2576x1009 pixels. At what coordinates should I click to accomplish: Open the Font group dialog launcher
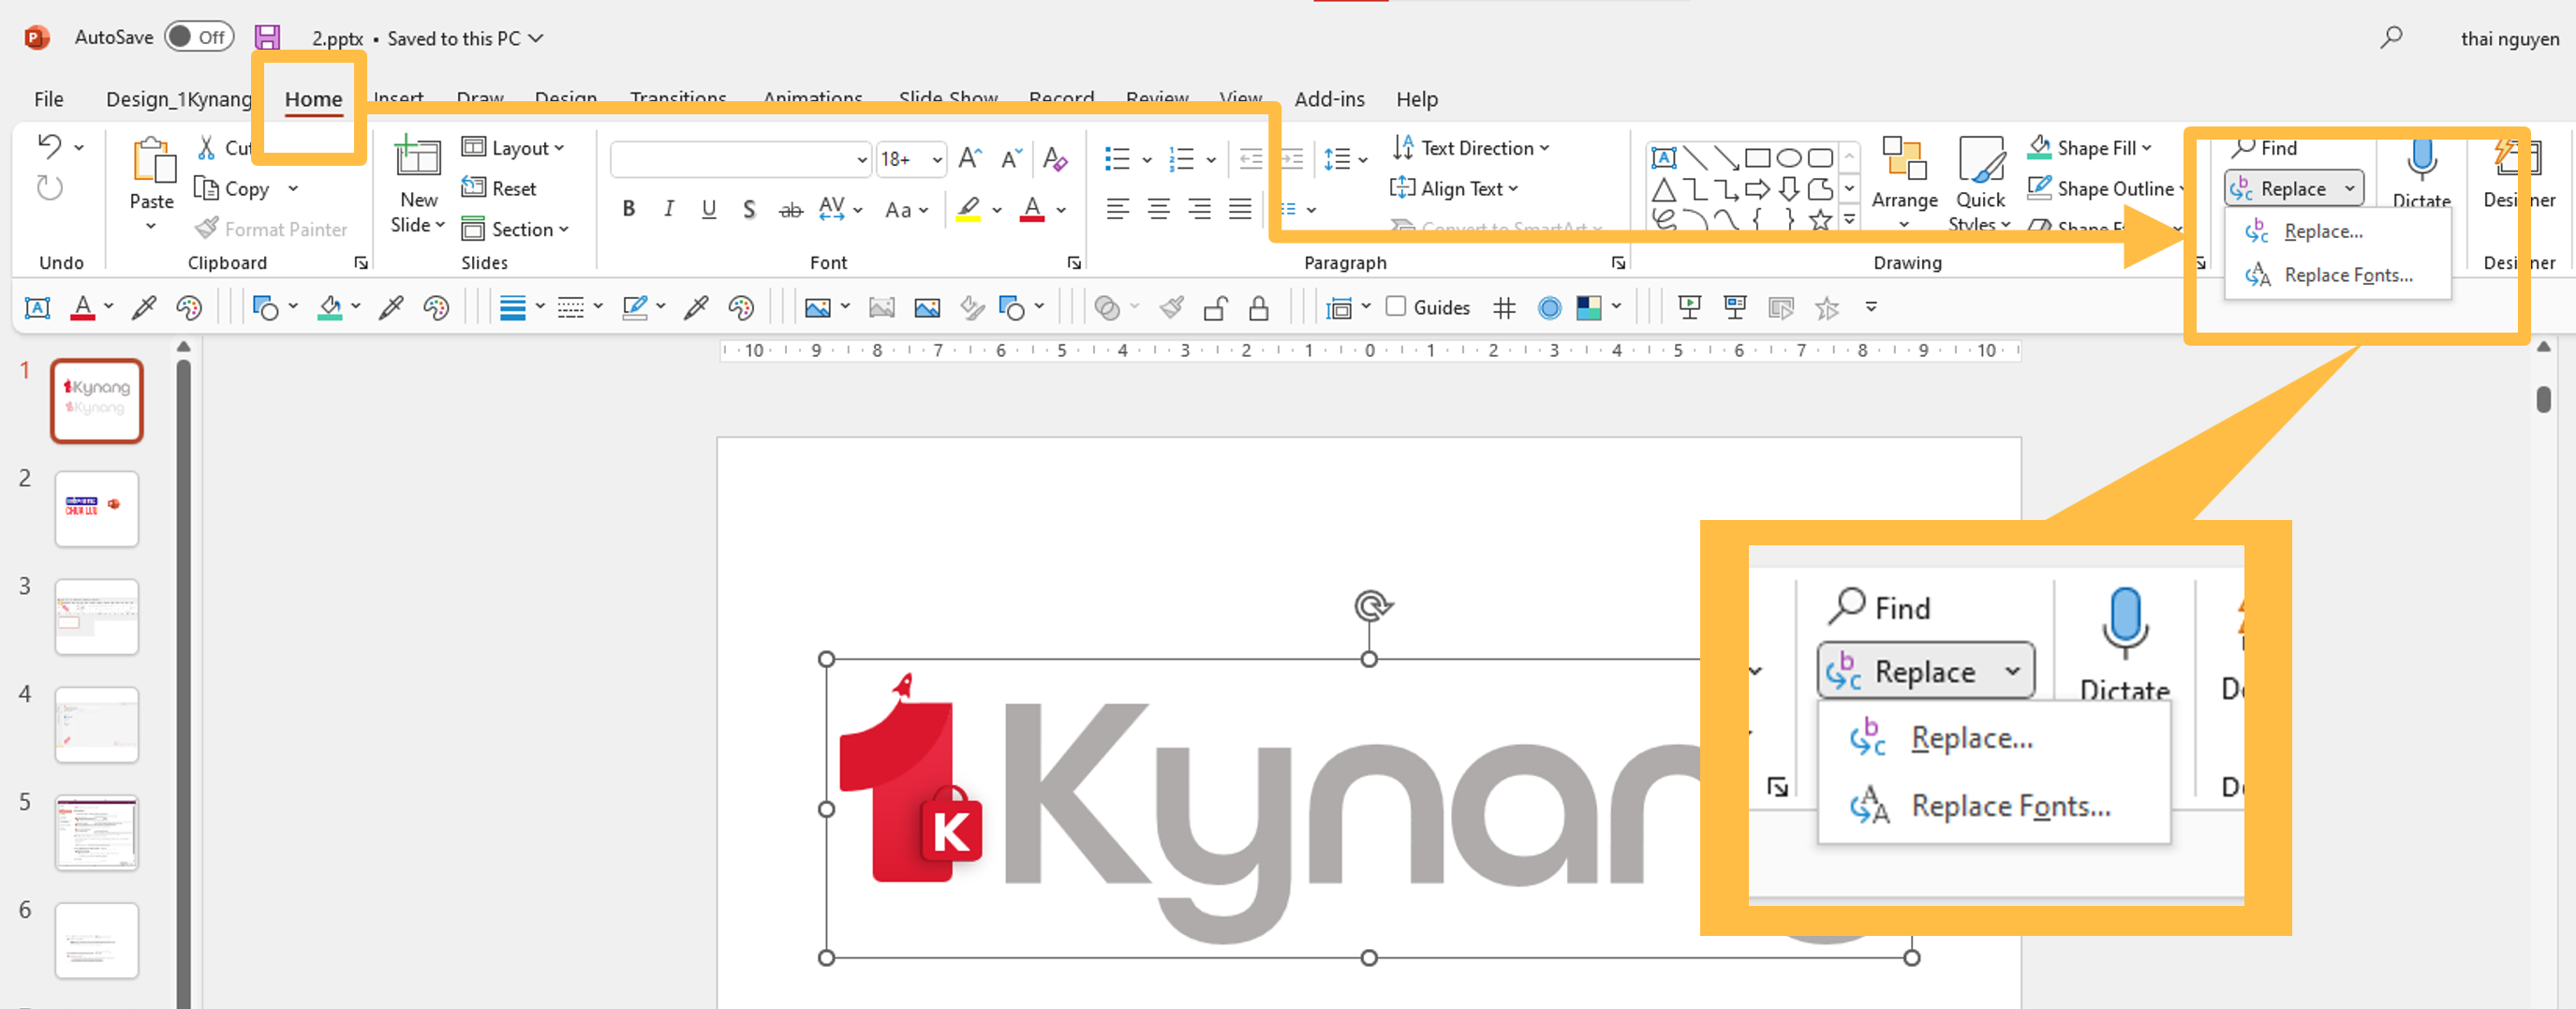[1074, 263]
